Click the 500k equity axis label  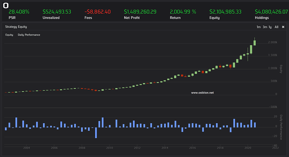(x=274, y=81)
